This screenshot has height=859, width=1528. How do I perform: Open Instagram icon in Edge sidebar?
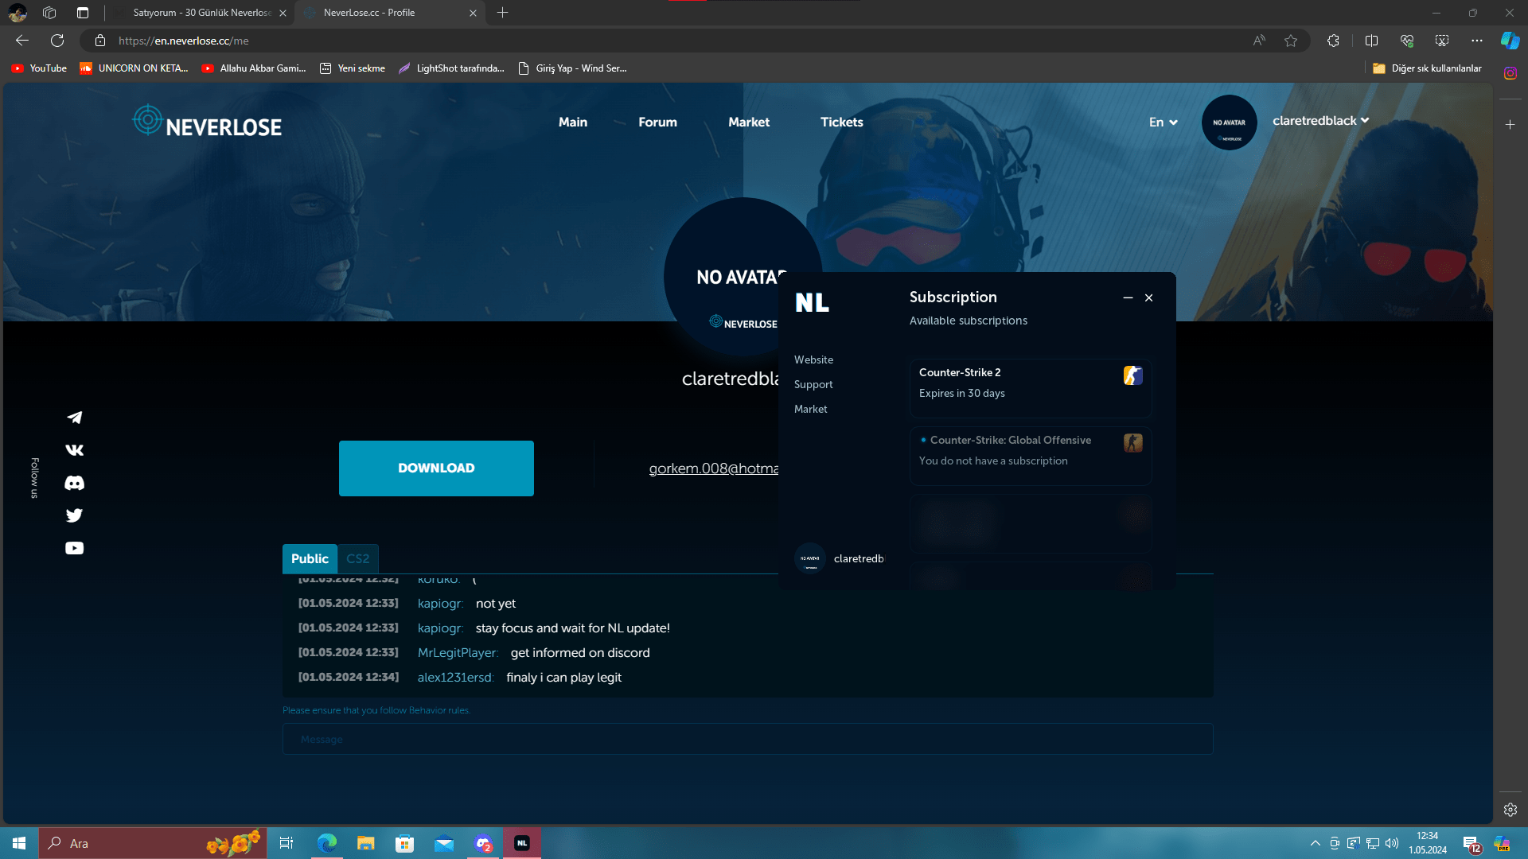(1510, 73)
